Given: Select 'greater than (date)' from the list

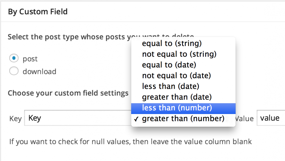Looking at the screenshot, I should coord(176,97).
